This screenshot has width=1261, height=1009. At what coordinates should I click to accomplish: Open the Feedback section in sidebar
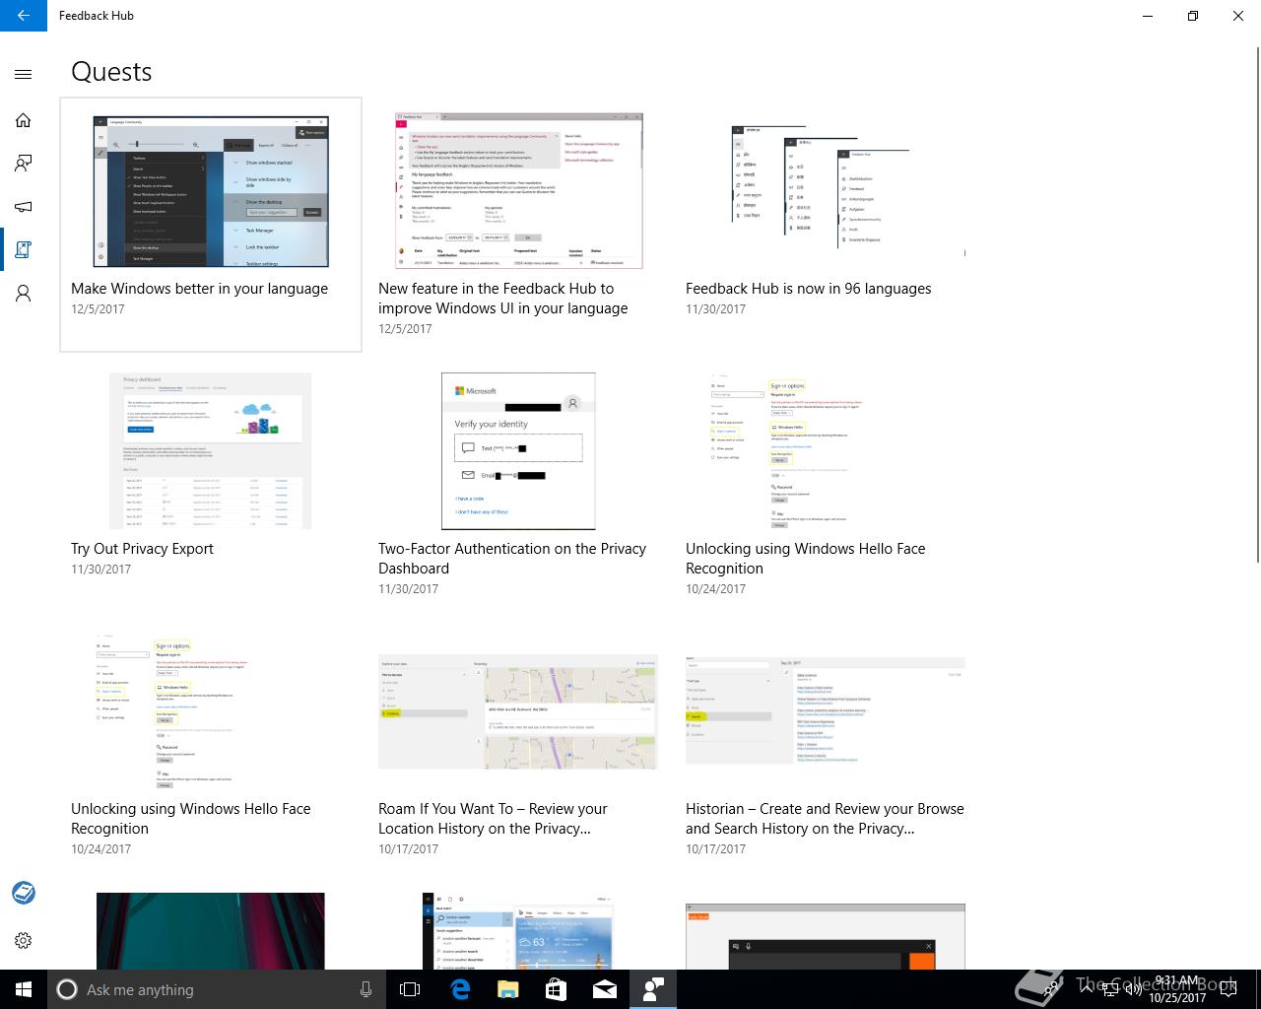click(x=24, y=164)
